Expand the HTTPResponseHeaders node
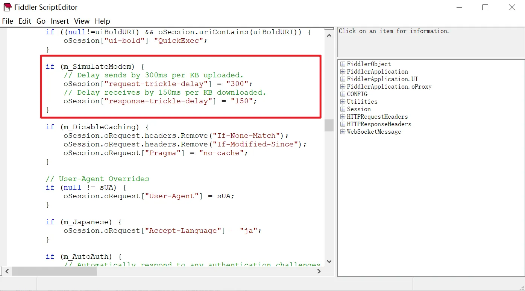This screenshot has width=525, height=291. point(343,124)
